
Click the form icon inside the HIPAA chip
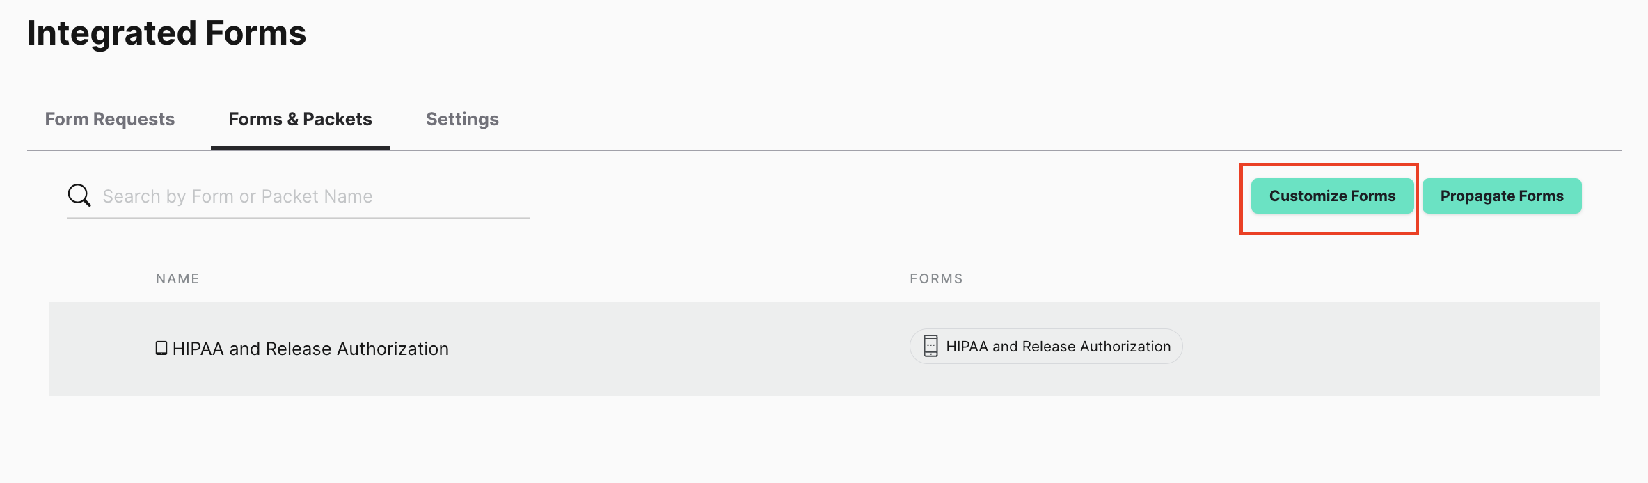pyautogui.click(x=930, y=346)
